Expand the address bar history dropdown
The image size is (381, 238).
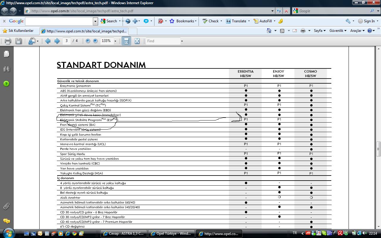click(x=273, y=11)
